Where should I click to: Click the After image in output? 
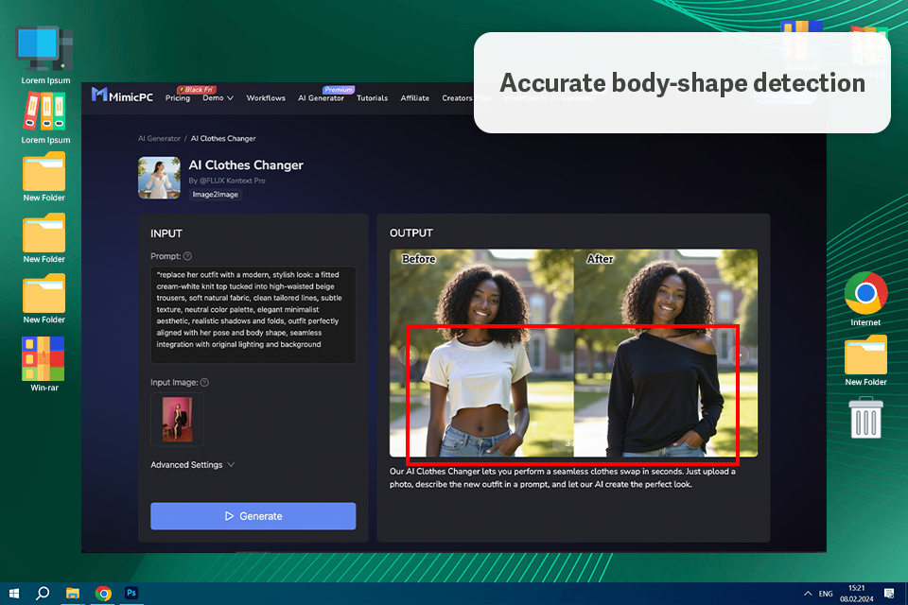tap(665, 354)
